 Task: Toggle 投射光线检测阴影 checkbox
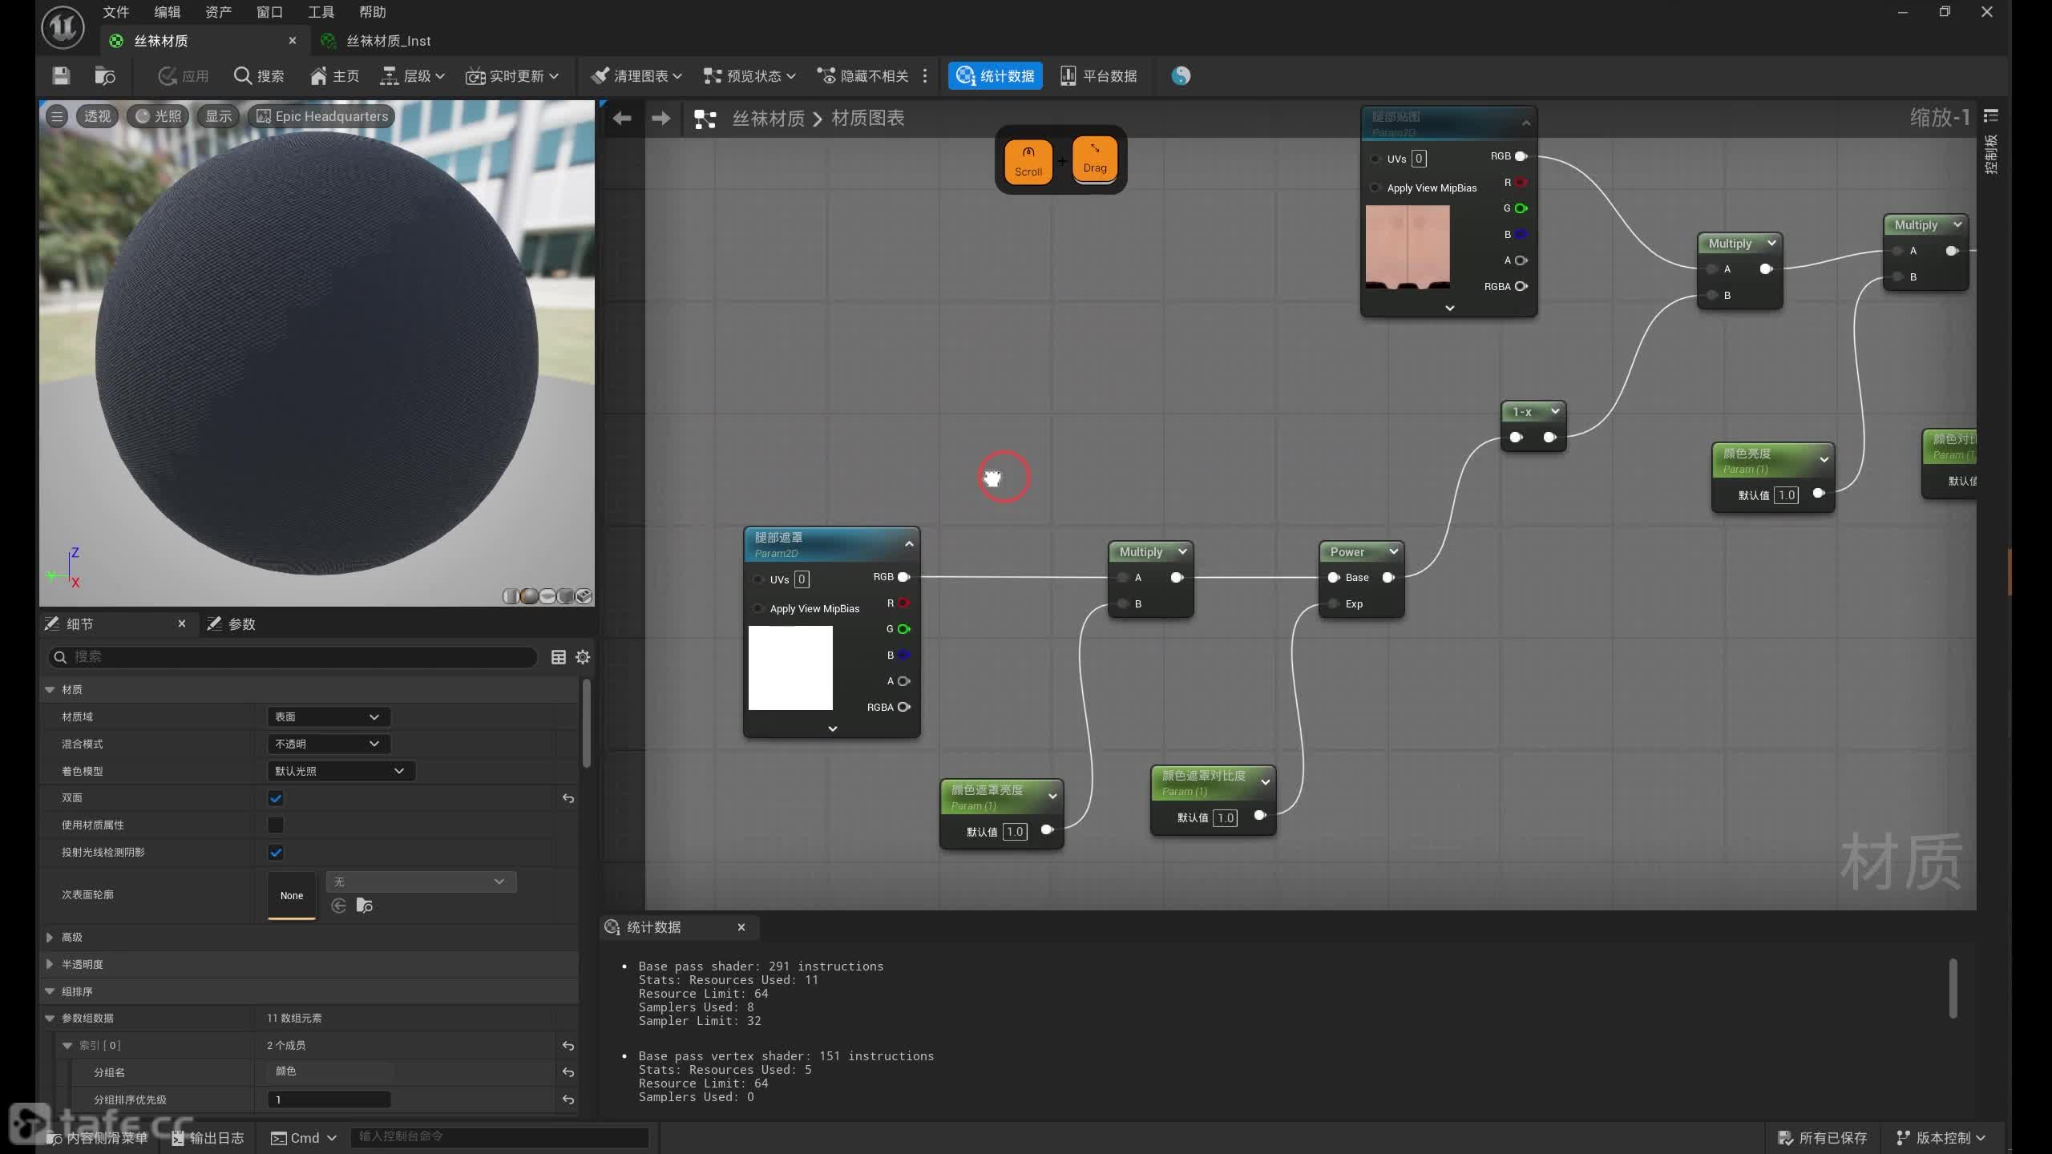[x=276, y=852]
